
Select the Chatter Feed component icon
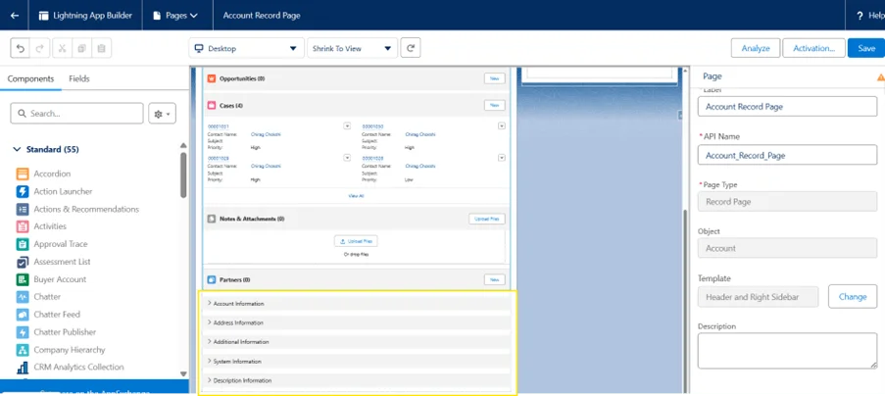pyautogui.click(x=23, y=315)
